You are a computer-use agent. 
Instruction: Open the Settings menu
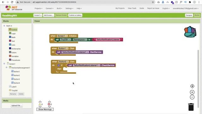click(x=69, y=9)
